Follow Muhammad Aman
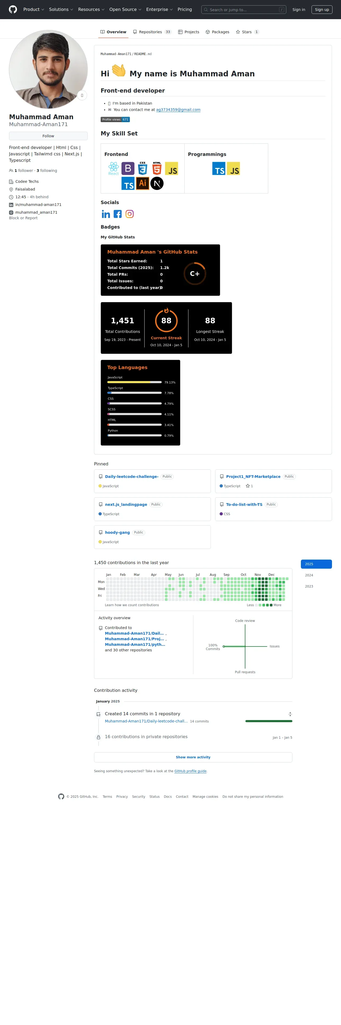Image resolution: width=341 pixels, height=1025 pixels. [48, 136]
